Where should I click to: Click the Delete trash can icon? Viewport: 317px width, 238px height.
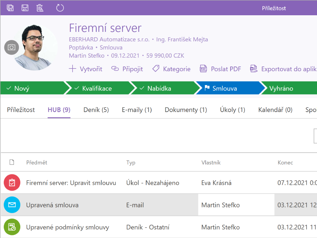click(x=40, y=8)
